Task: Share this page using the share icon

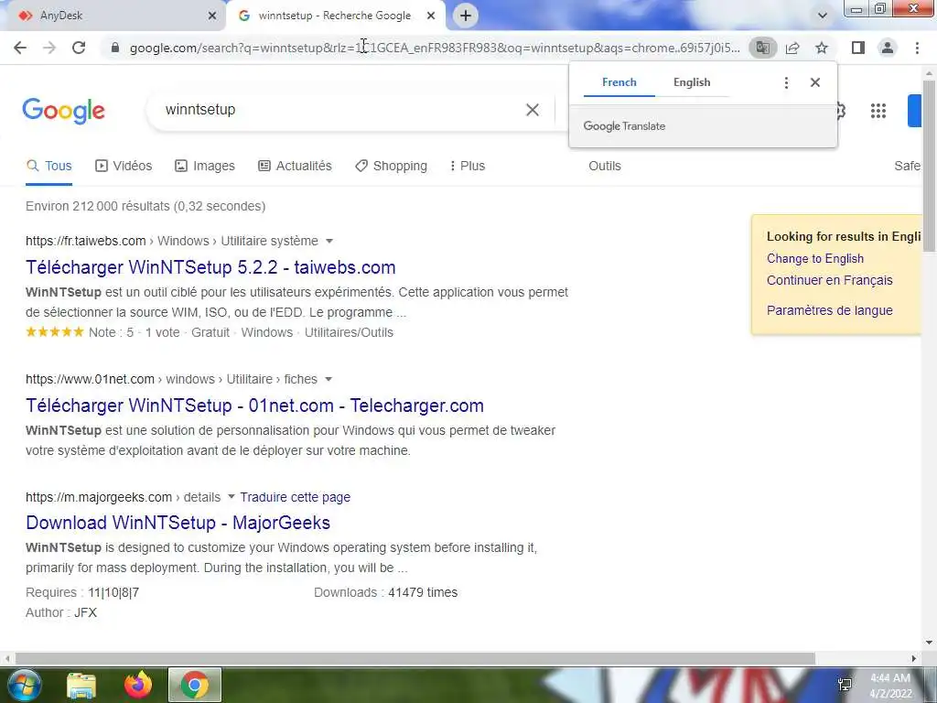Action: [x=792, y=48]
